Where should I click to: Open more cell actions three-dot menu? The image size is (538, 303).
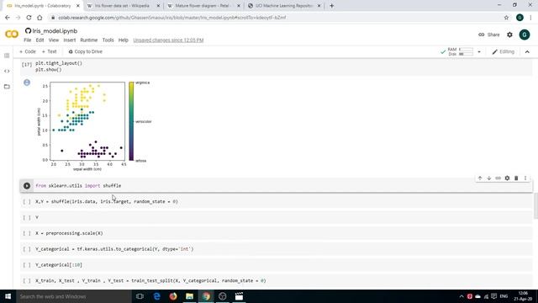point(525,178)
